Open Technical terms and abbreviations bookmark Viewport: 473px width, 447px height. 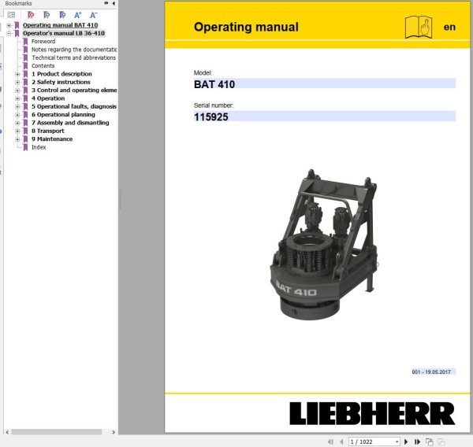(x=74, y=57)
